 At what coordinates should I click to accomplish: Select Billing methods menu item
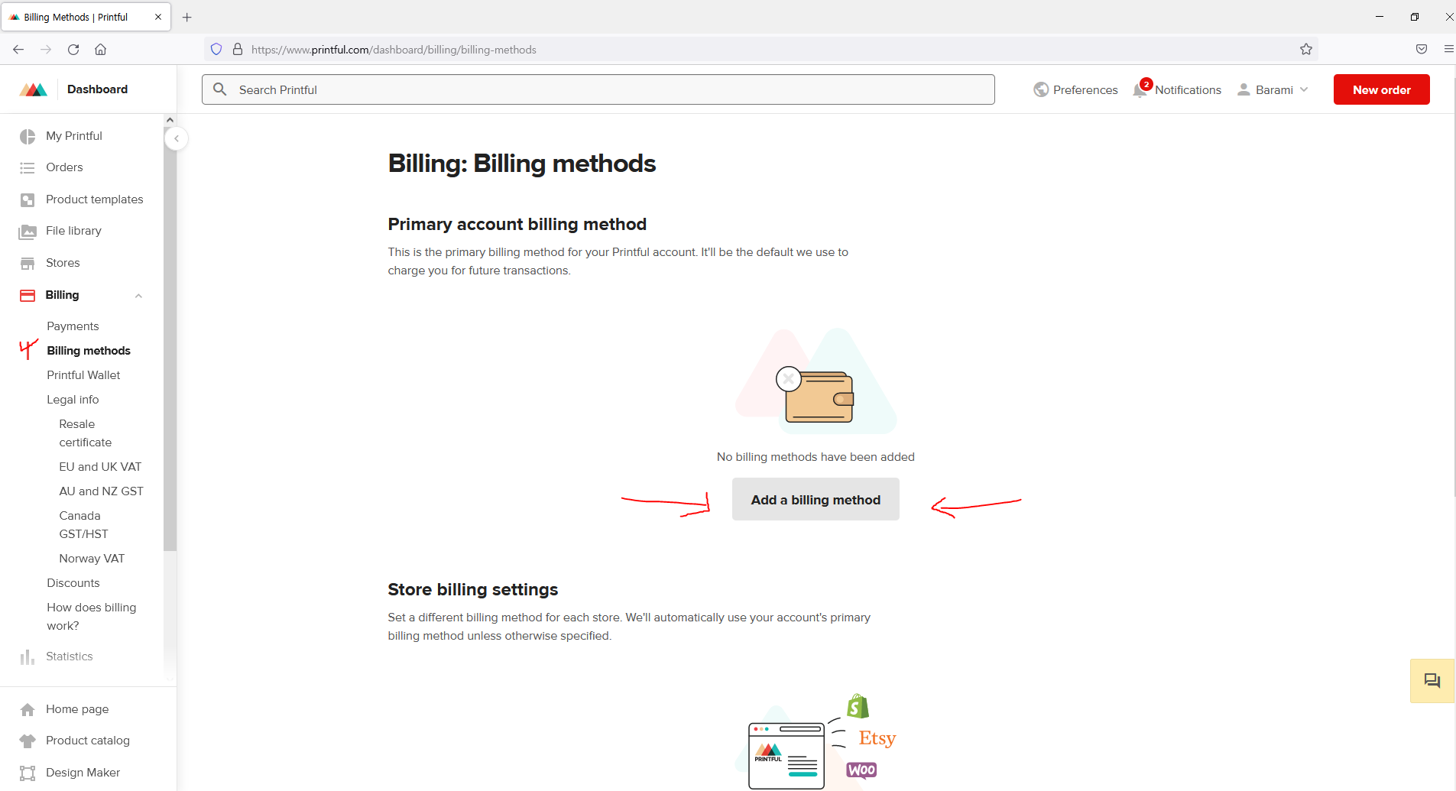point(89,351)
